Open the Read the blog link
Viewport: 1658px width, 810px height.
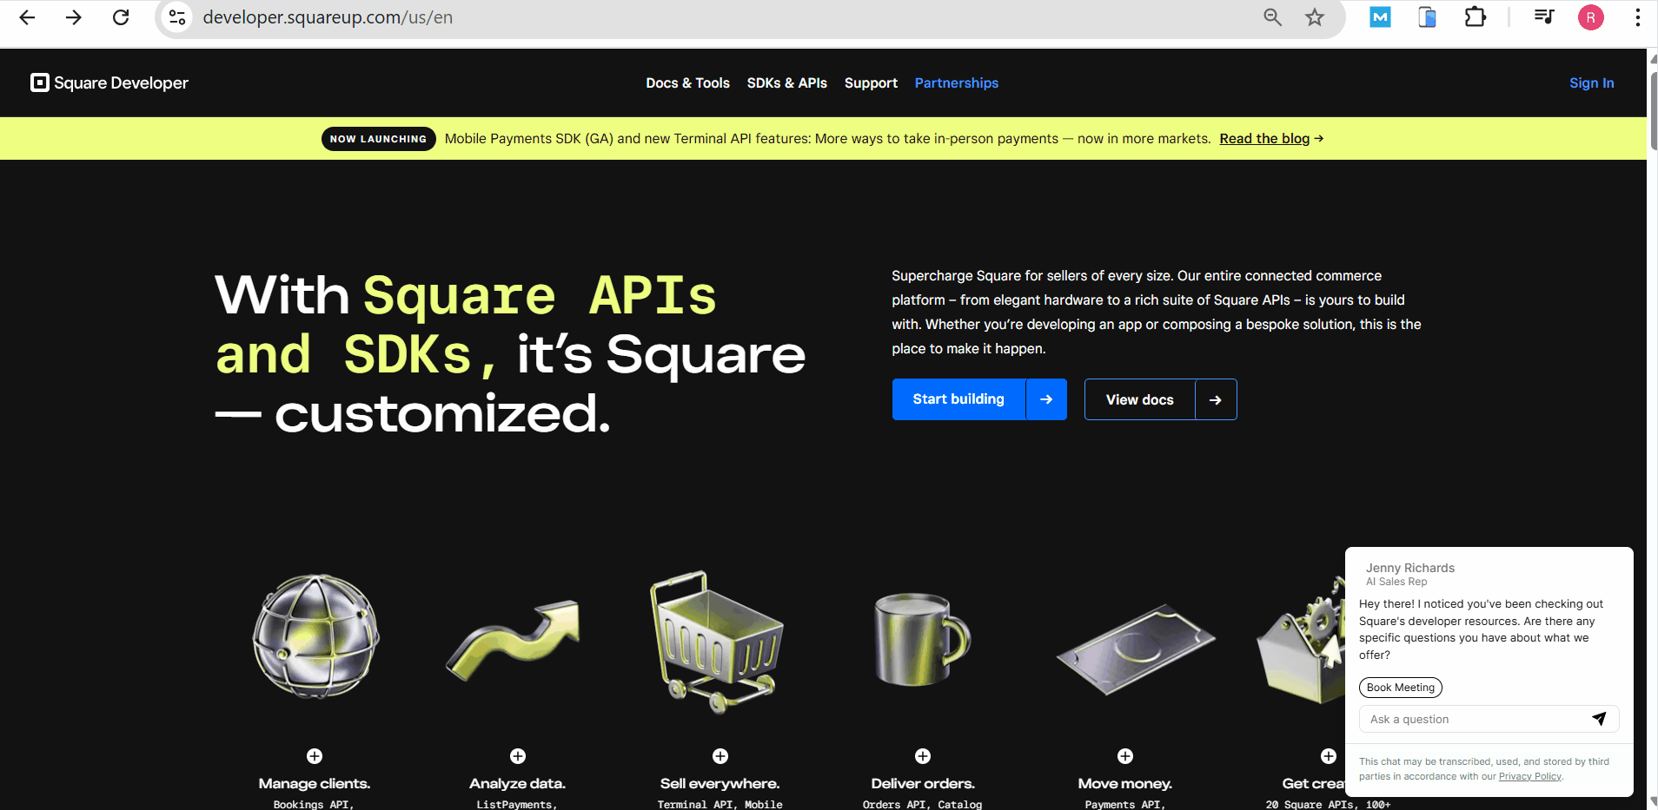(x=1271, y=139)
